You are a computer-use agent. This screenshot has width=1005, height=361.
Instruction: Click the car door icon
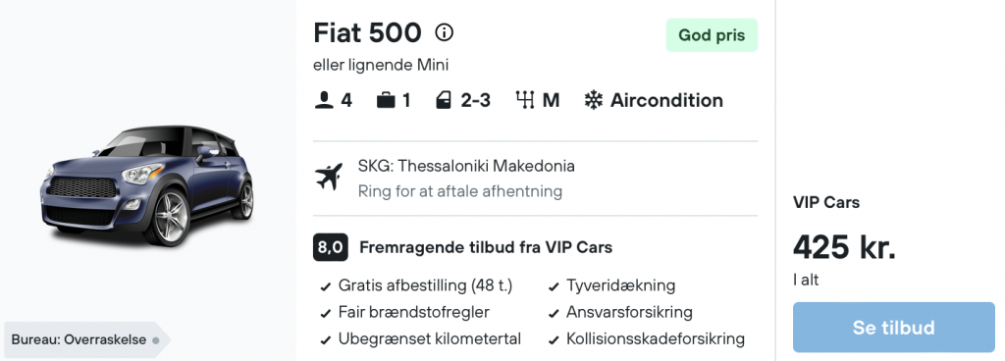click(x=443, y=100)
